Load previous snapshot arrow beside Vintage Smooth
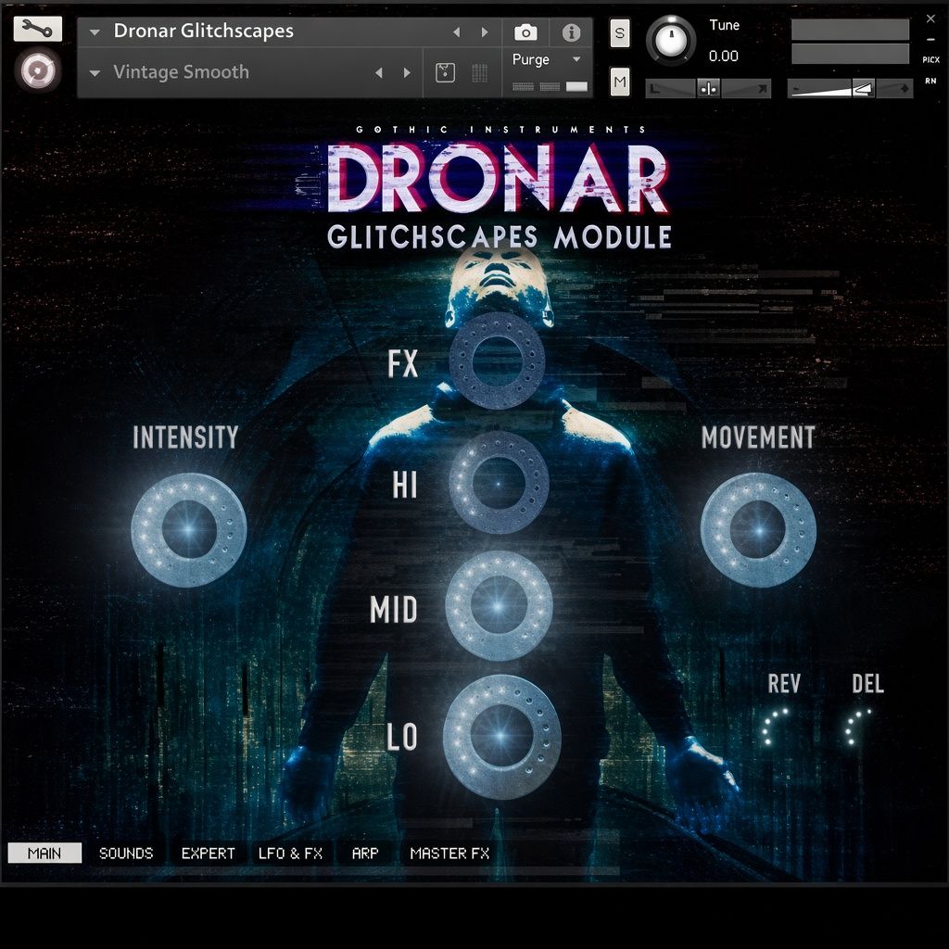Screen dimensions: 949x949 (x=379, y=72)
